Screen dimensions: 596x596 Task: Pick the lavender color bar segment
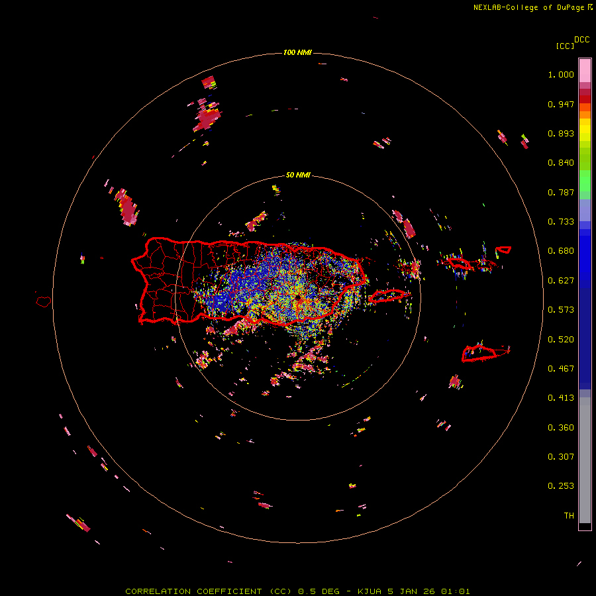click(x=585, y=210)
